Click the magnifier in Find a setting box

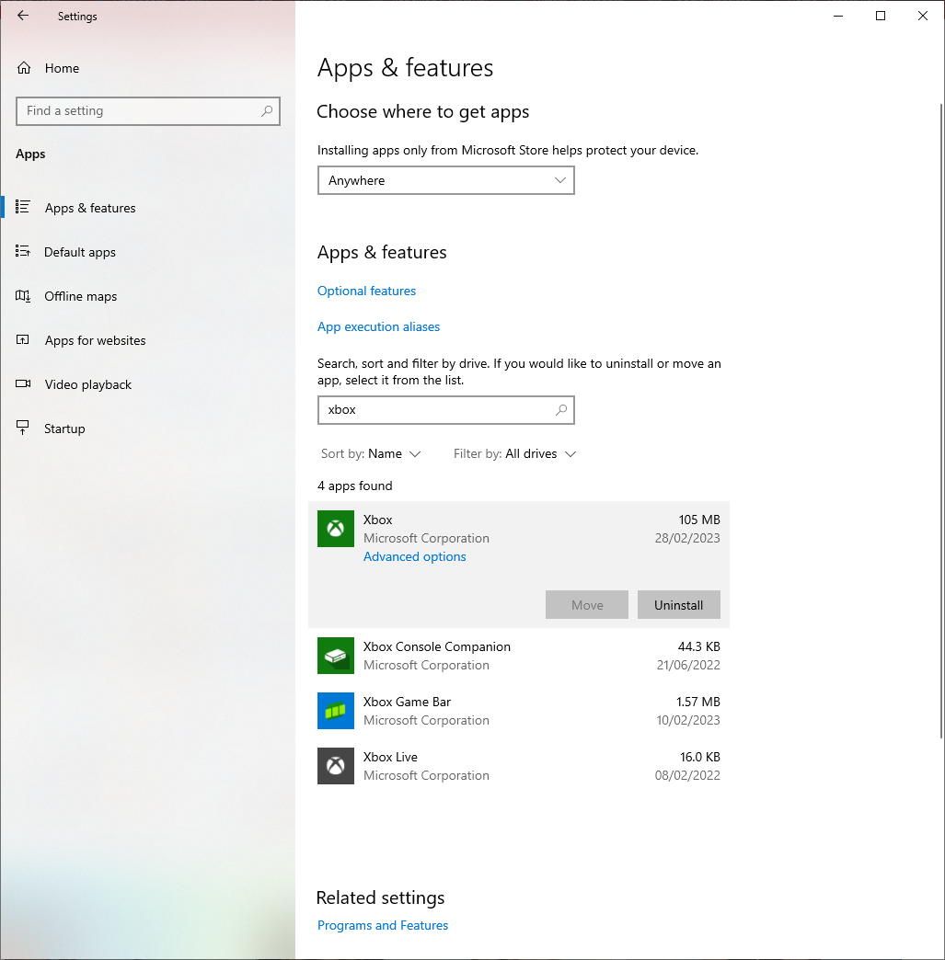(x=267, y=111)
